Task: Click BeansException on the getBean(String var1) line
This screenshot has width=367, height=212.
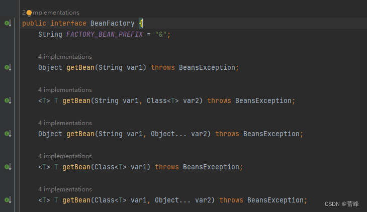Action: (207, 68)
